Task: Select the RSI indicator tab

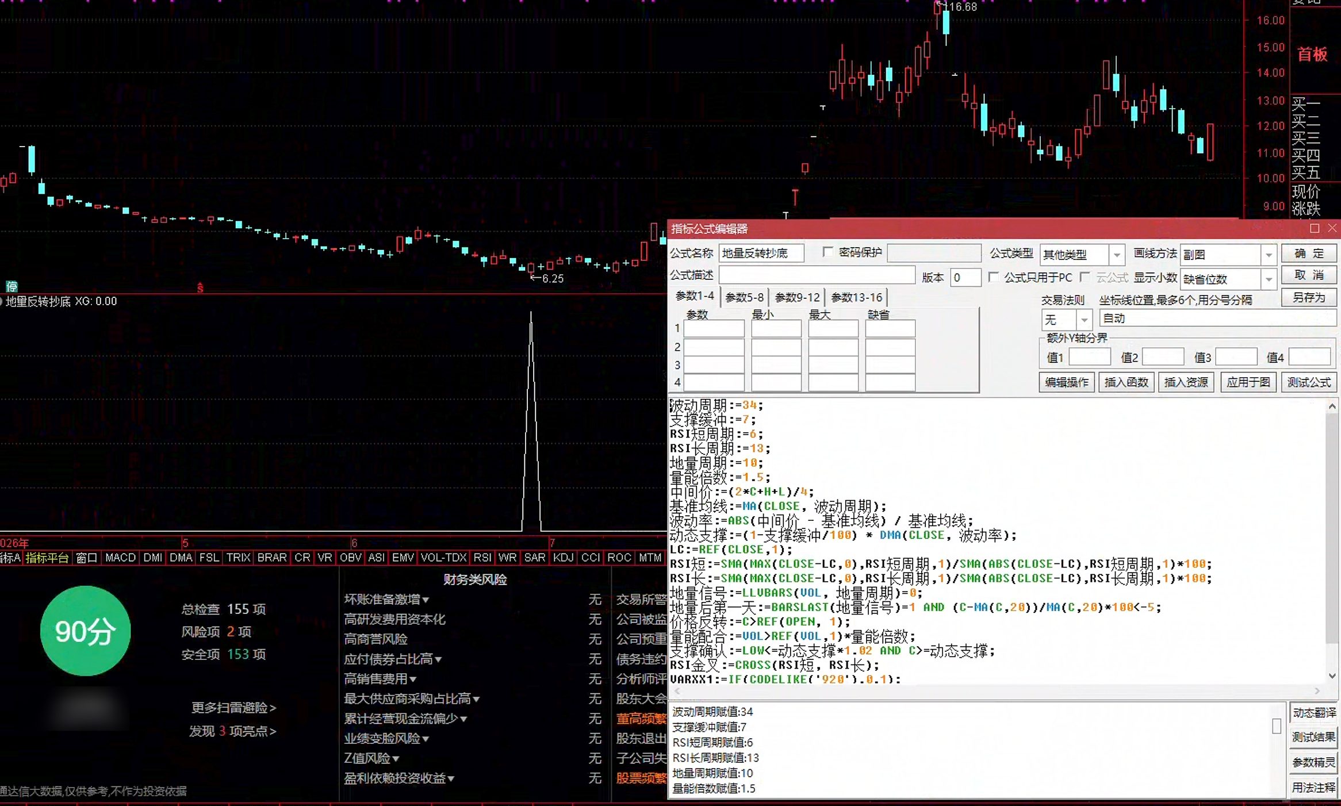Action: coord(482,558)
